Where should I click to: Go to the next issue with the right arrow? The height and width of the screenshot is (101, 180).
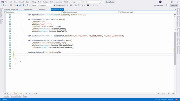pos(30,93)
